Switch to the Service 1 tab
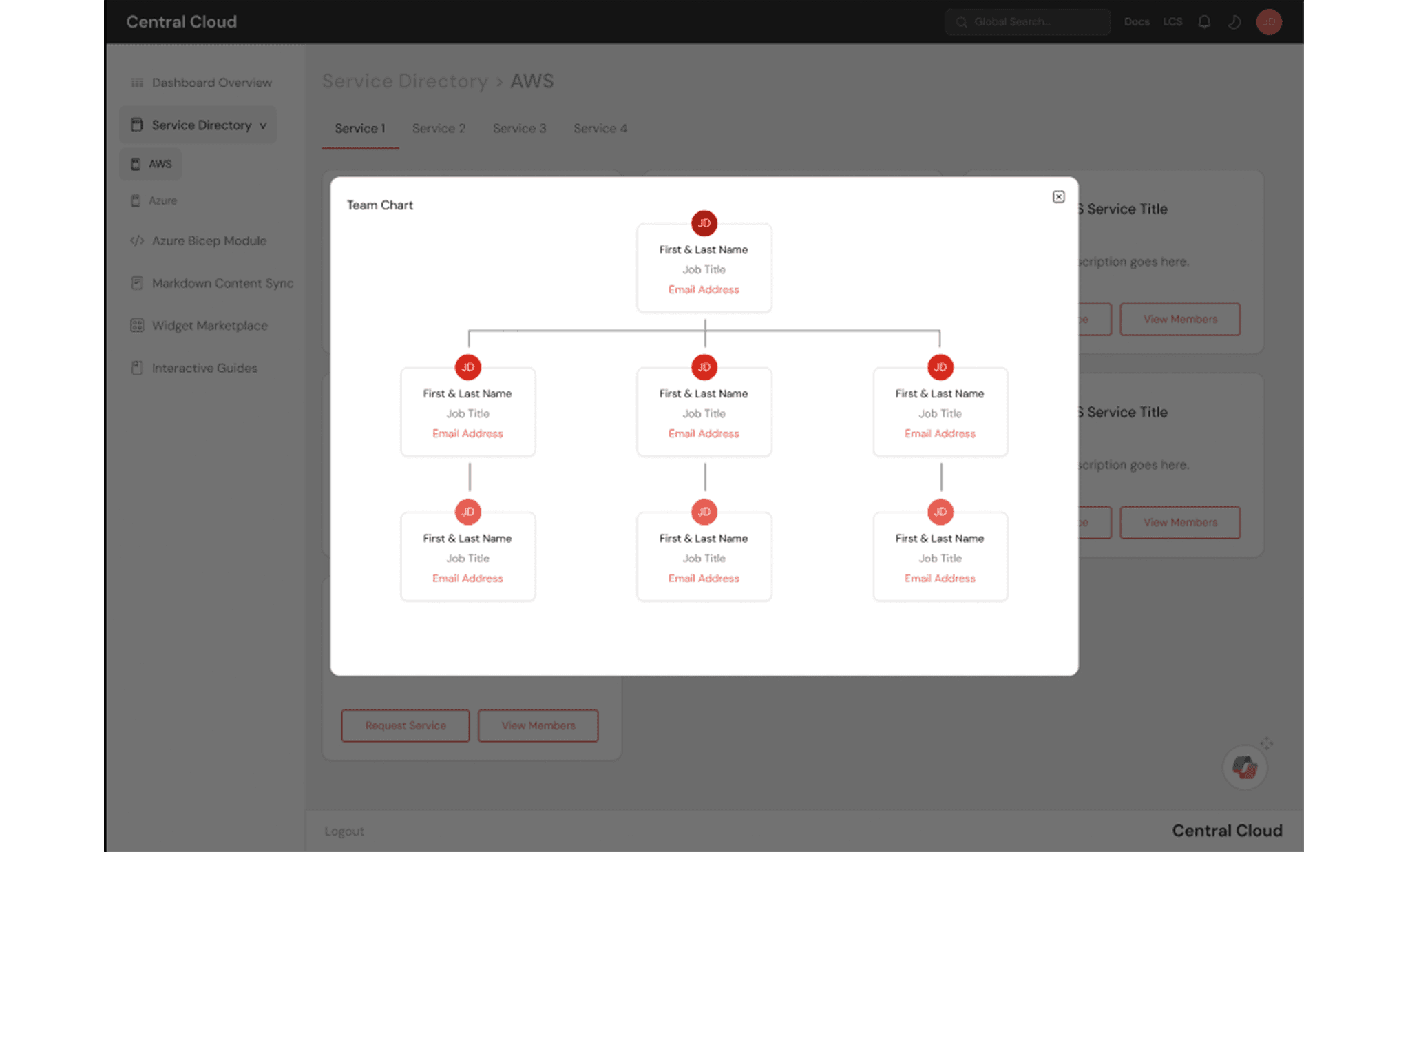This screenshot has width=1410, height=1058. tap(360, 129)
